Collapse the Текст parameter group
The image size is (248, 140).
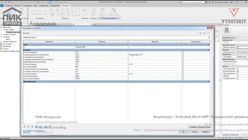coord(209,45)
